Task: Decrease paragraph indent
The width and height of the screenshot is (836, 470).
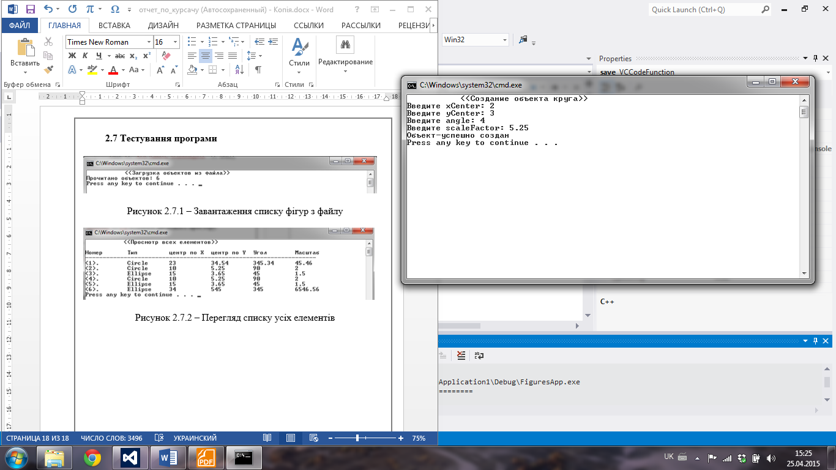Action: pos(259,42)
